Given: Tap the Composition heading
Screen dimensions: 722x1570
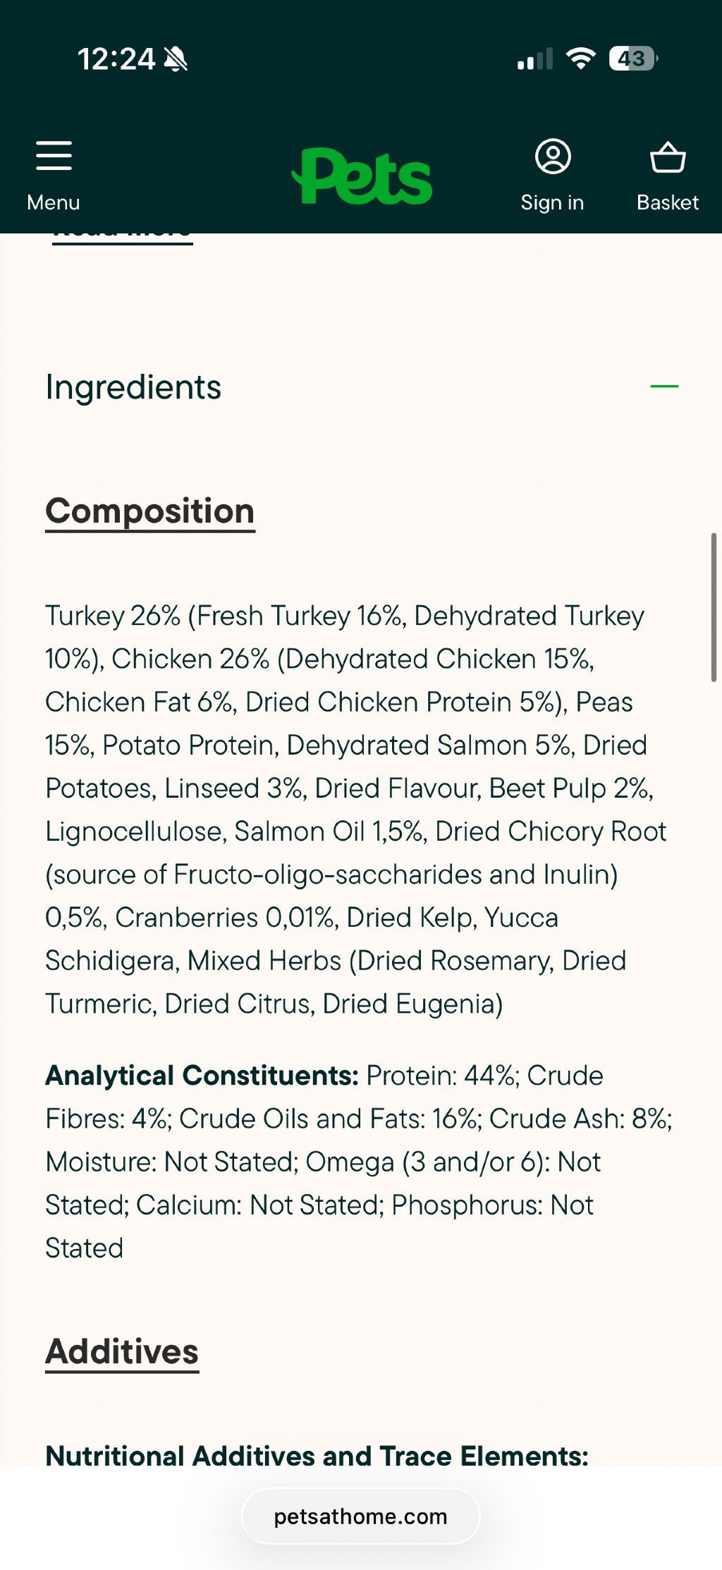Looking at the screenshot, I should pos(150,512).
